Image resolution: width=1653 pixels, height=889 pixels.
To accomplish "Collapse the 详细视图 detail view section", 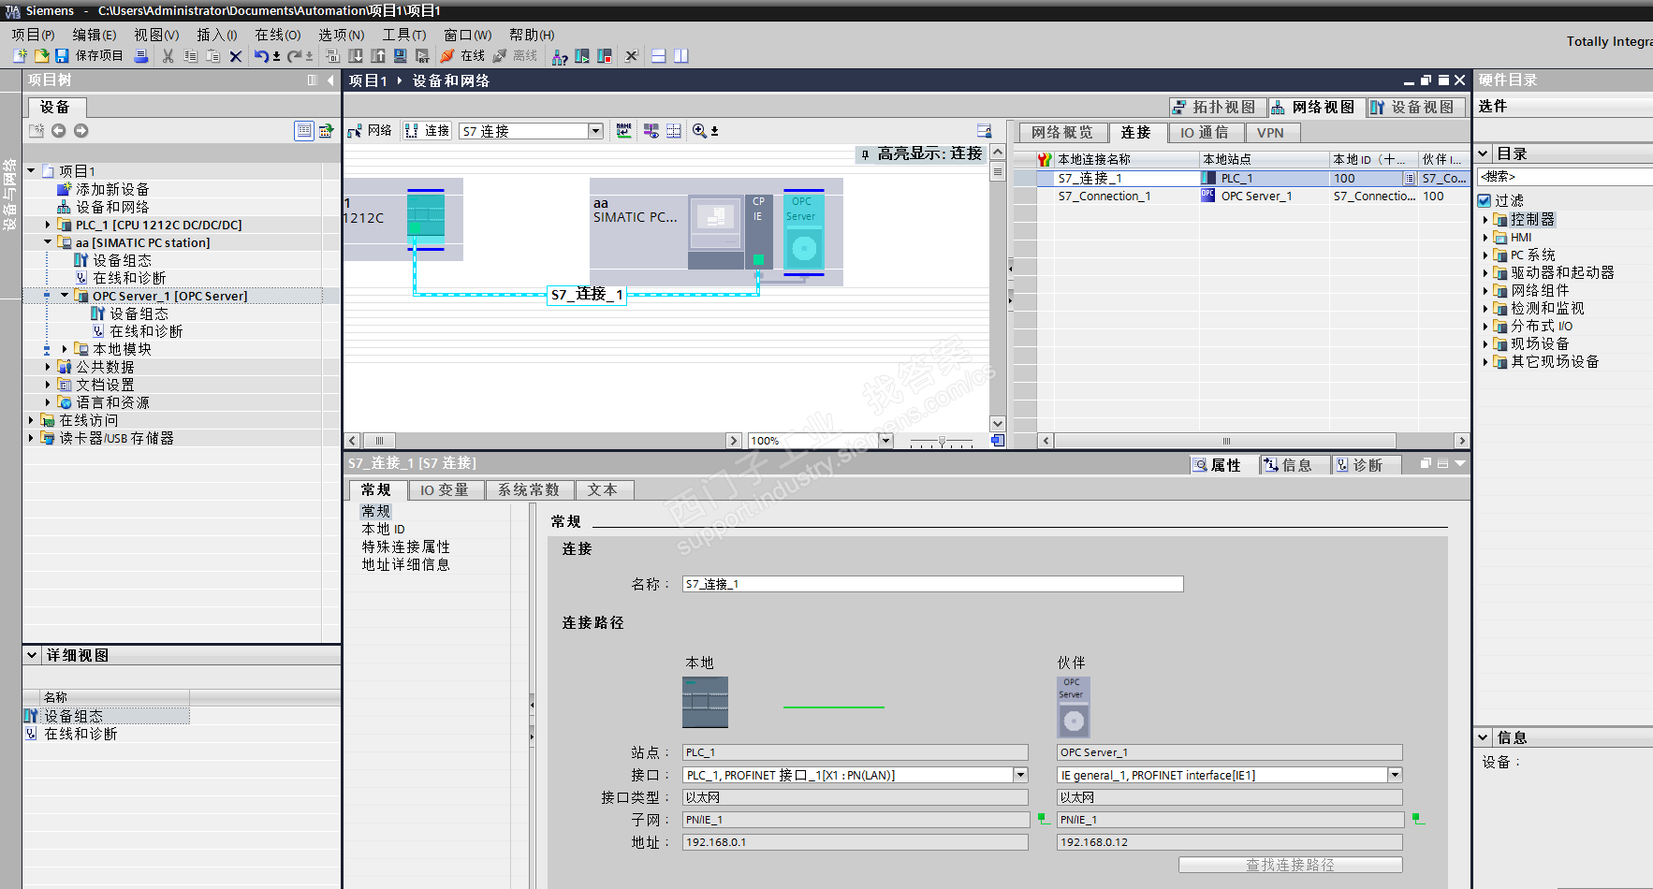I will [32, 655].
